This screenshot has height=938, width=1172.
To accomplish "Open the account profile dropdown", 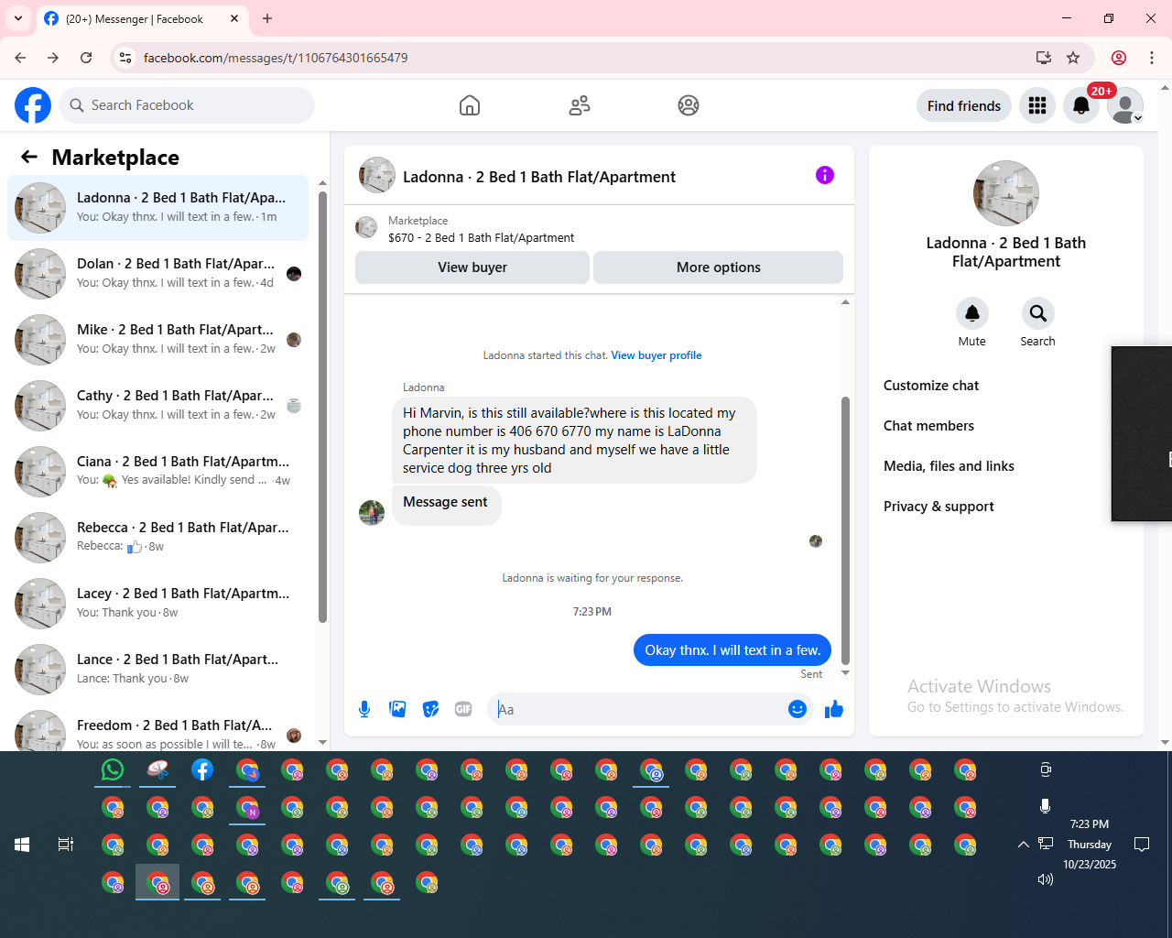I will [x=1125, y=106].
